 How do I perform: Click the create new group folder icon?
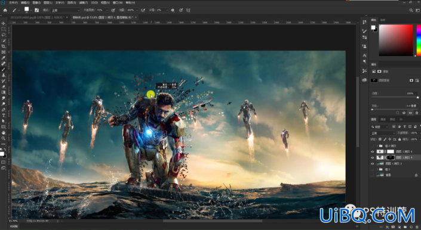[405, 227]
